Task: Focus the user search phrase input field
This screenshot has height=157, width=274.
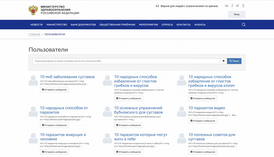Action: 126,61
